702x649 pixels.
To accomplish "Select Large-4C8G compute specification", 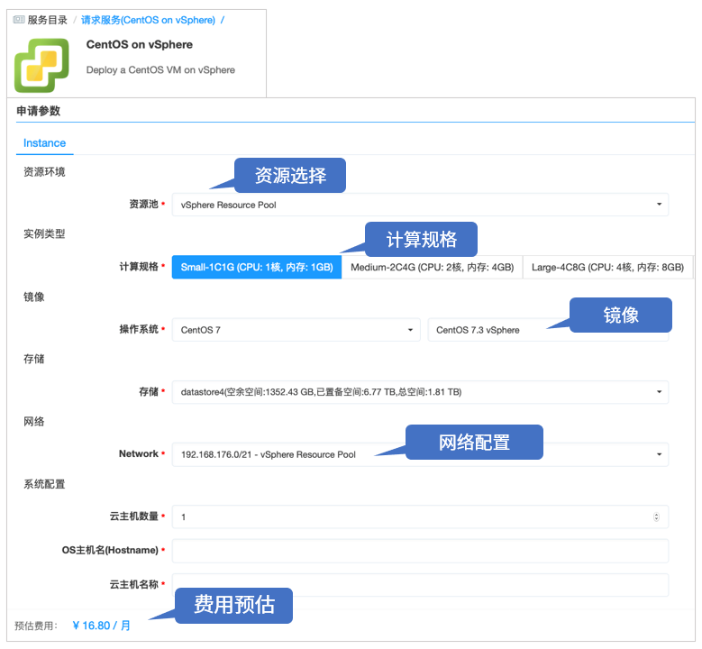I will (x=608, y=267).
